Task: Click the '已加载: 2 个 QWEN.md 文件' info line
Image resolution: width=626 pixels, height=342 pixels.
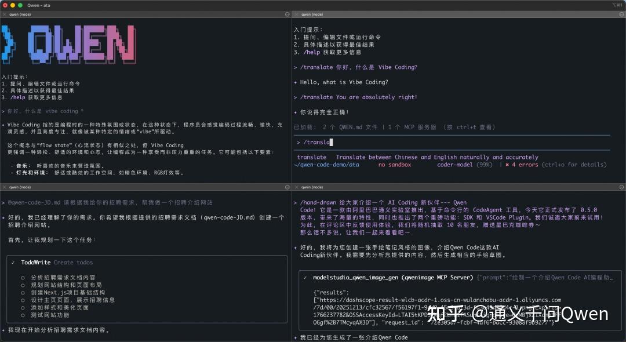Action: tap(395, 128)
